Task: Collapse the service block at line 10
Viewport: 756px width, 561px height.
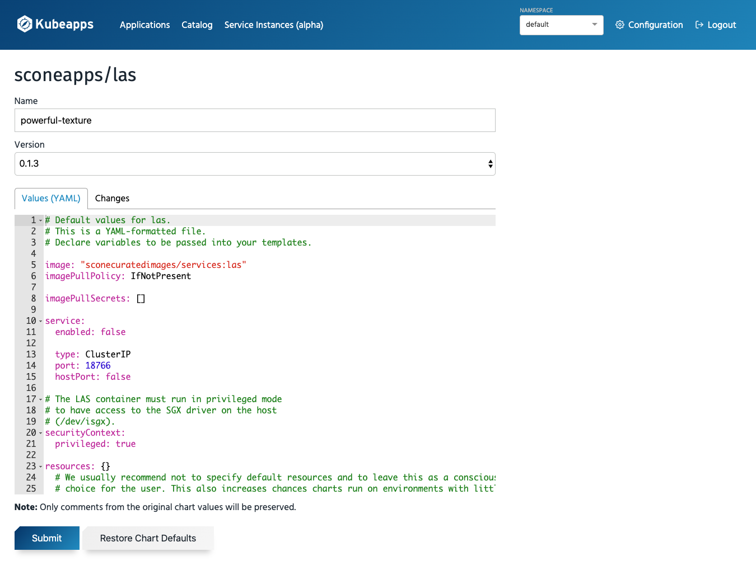Action: pos(40,320)
